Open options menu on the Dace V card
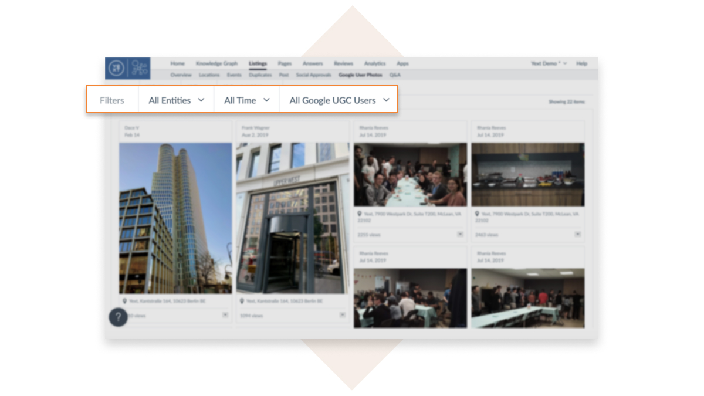This screenshot has width=704, height=396. pyautogui.click(x=225, y=315)
